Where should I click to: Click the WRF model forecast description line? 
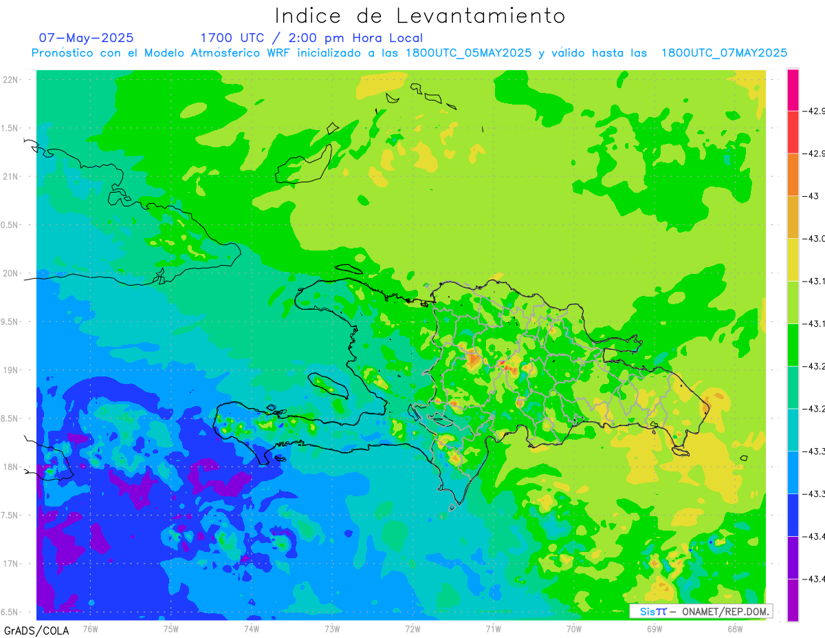[x=409, y=53]
